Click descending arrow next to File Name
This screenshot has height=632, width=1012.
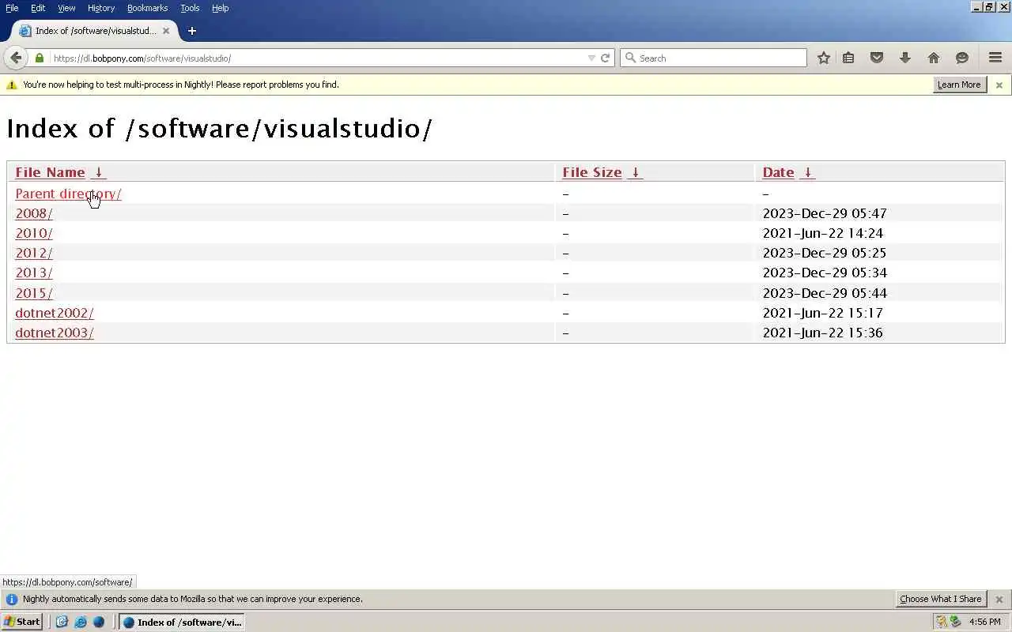pyautogui.click(x=99, y=172)
